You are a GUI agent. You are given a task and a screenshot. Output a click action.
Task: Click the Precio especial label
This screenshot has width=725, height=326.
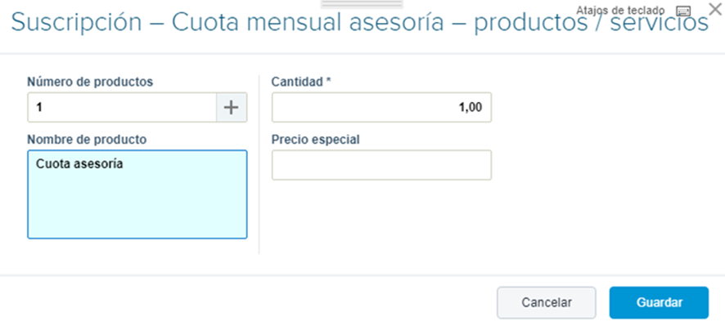[315, 140]
